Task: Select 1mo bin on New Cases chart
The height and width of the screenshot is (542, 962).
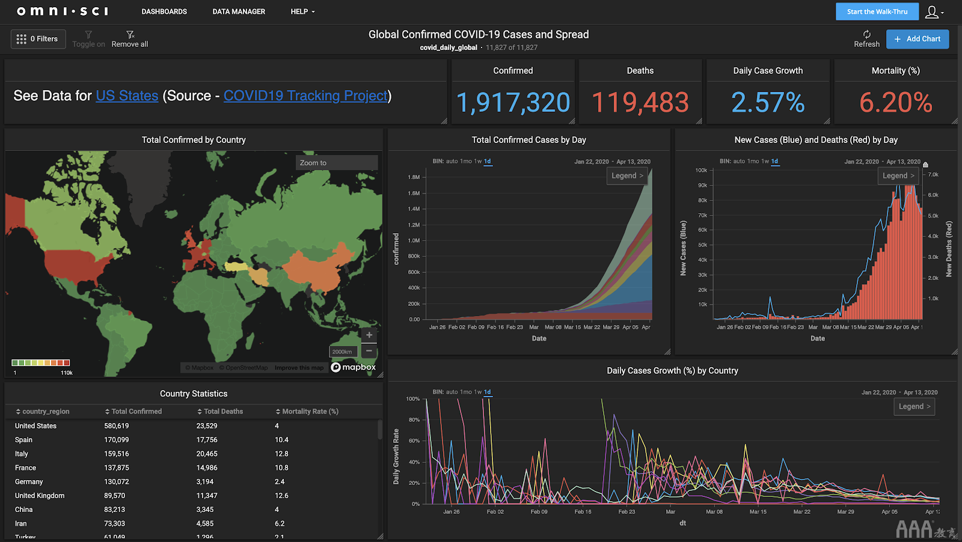Action: pos(753,161)
